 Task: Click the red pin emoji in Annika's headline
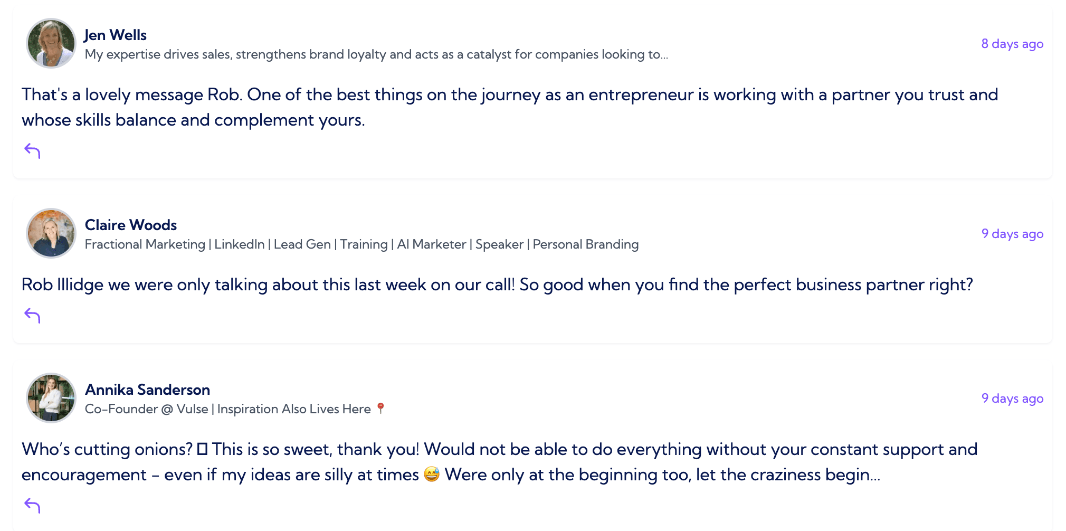(x=380, y=409)
